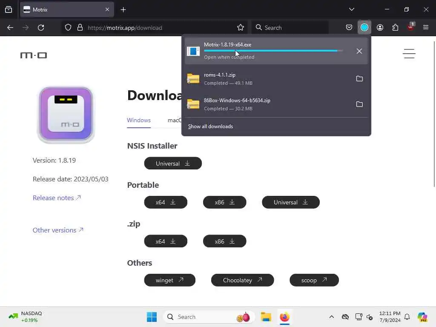The image size is (436, 327).
Task: Download Portable x86 build
Action: pyautogui.click(x=224, y=202)
